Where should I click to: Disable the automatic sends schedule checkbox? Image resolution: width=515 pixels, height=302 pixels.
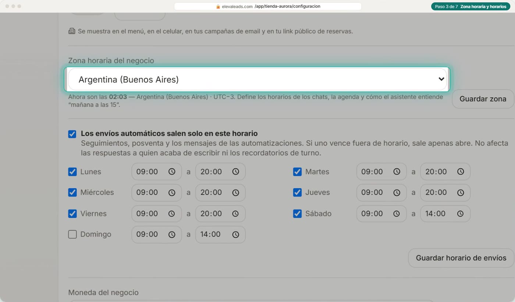[x=72, y=134]
